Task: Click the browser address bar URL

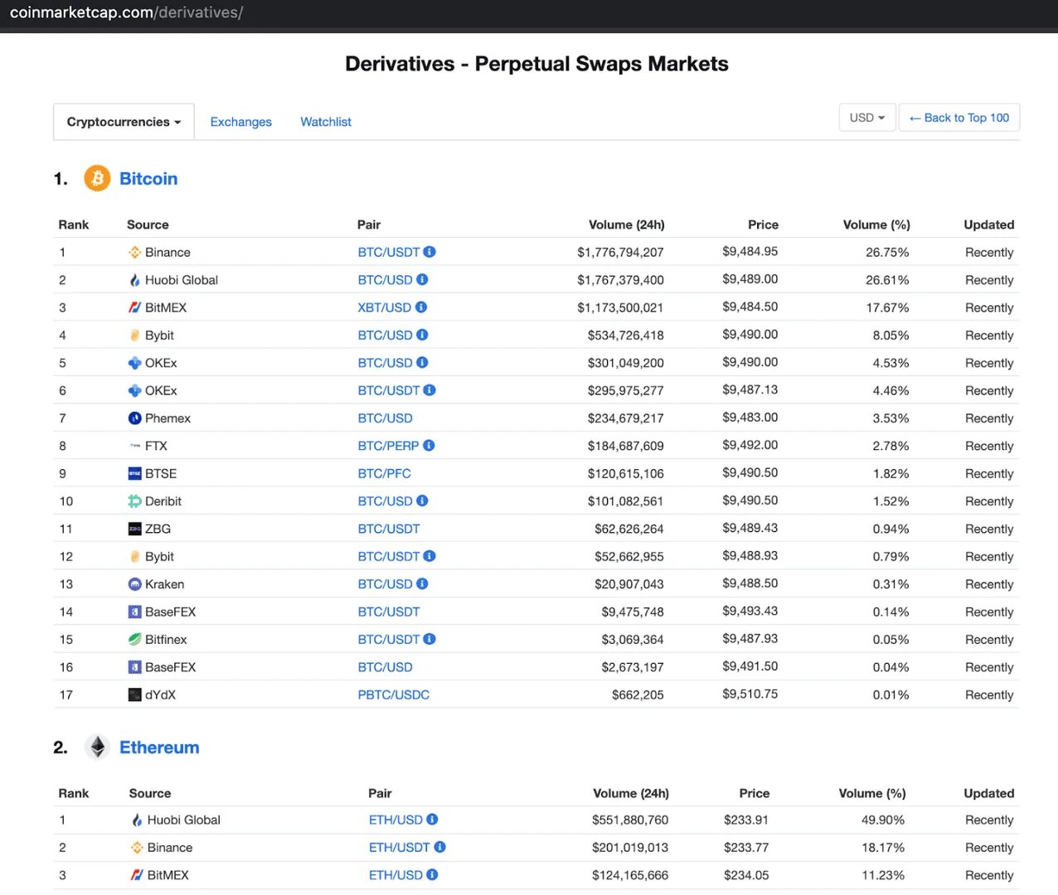Action: click(x=126, y=12)
